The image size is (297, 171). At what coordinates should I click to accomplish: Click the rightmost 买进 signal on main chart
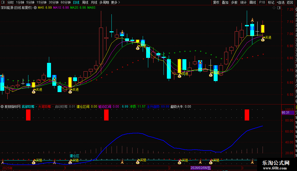(268, 38)
